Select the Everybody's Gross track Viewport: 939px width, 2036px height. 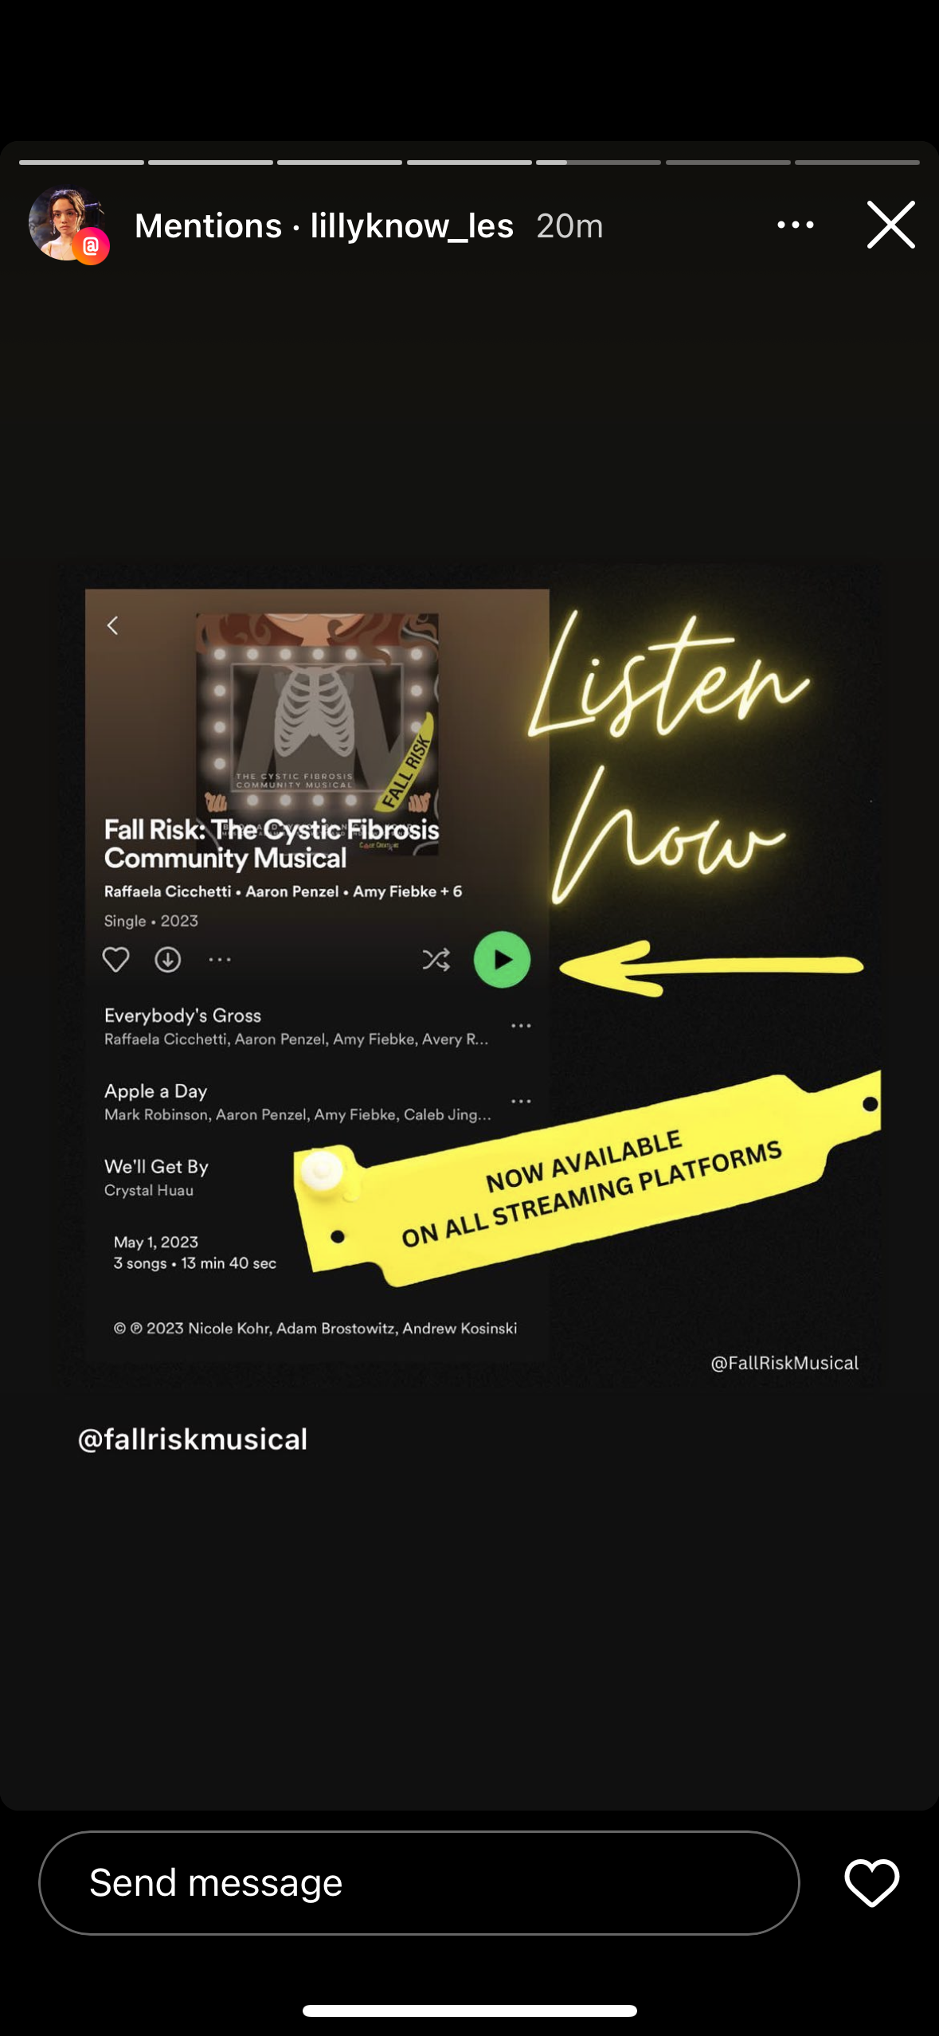tap(296, 1026)
